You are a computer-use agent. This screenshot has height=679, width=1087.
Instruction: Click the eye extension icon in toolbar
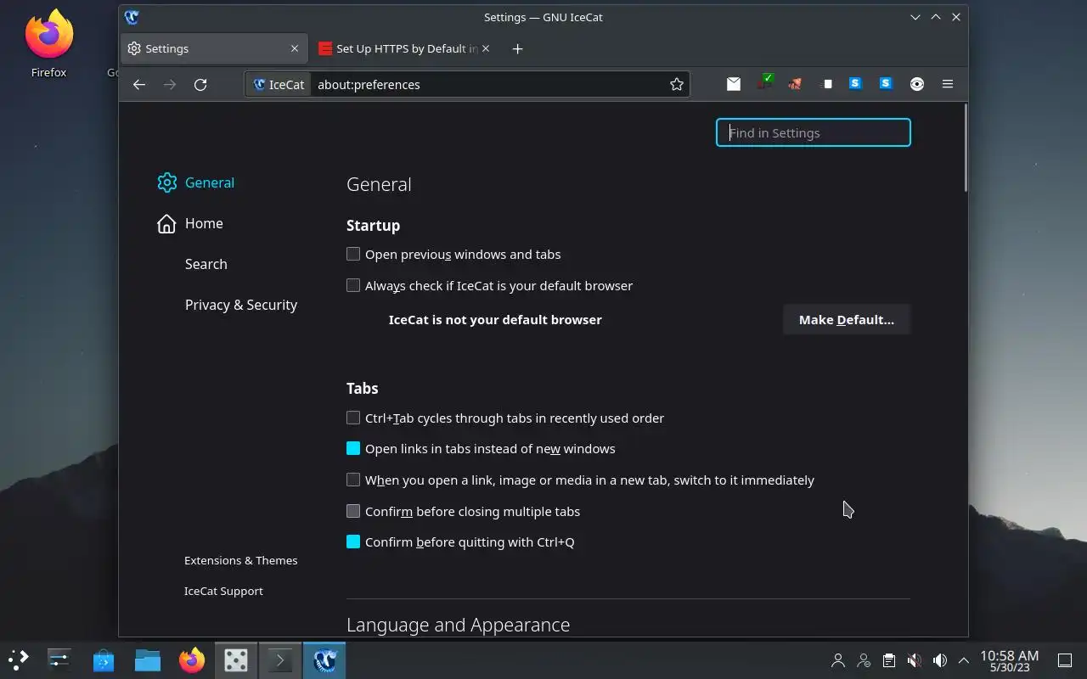(917, 83)
